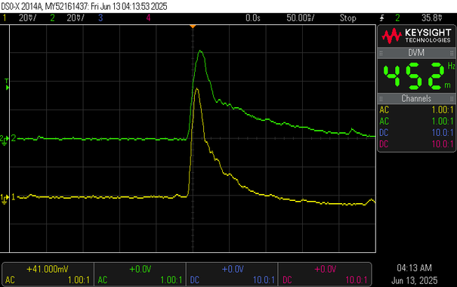Viewport: 457px width, 287px height.
Task: Click the magenta +0.0V channel 4 offset box
Action: pyautogui.click(x=325, y=274)
